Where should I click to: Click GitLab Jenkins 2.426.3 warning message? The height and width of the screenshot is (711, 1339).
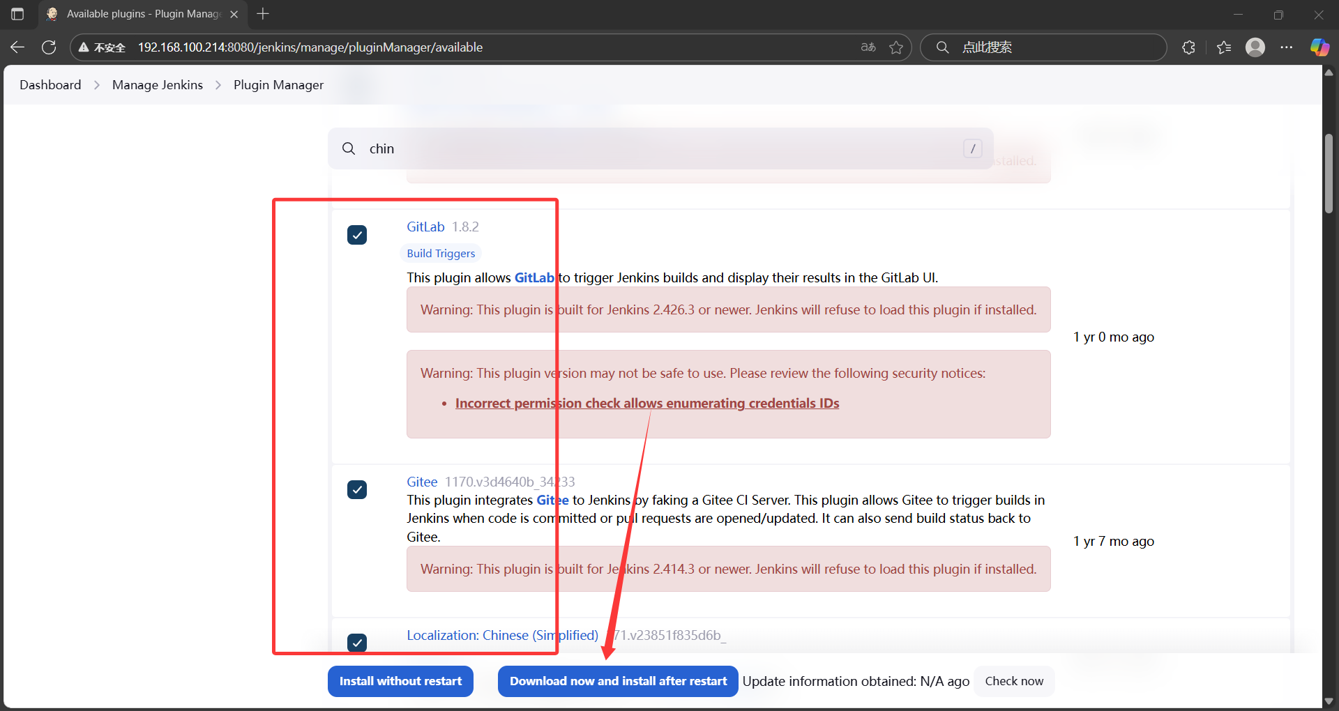coord(729,309)
